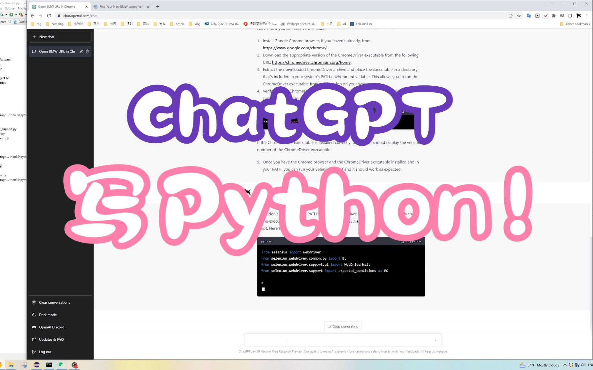Click the address bar URL
Image resolution: width=593 pixels, height=370 pixels.
(80, 16)
